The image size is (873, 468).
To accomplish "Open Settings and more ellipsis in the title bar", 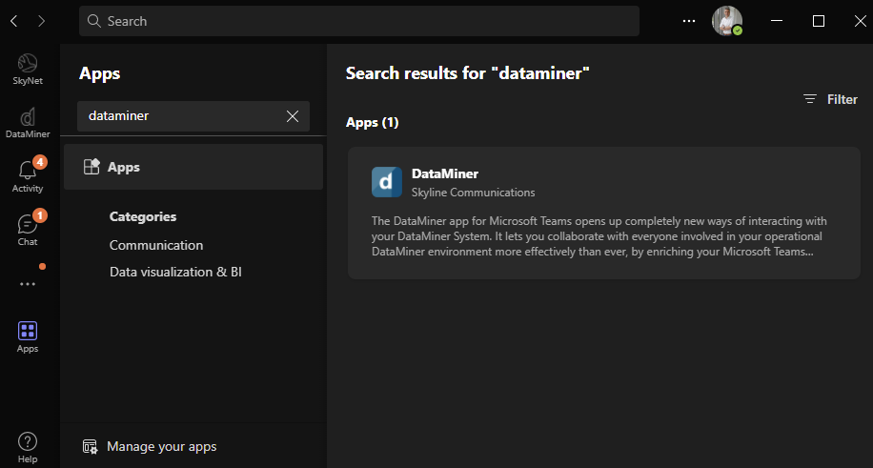I will click(689, 21).
